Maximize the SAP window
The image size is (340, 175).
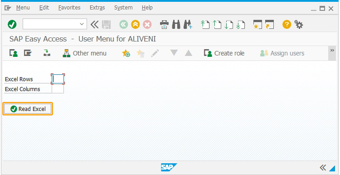pyautogui.click(x=322, y=9)
